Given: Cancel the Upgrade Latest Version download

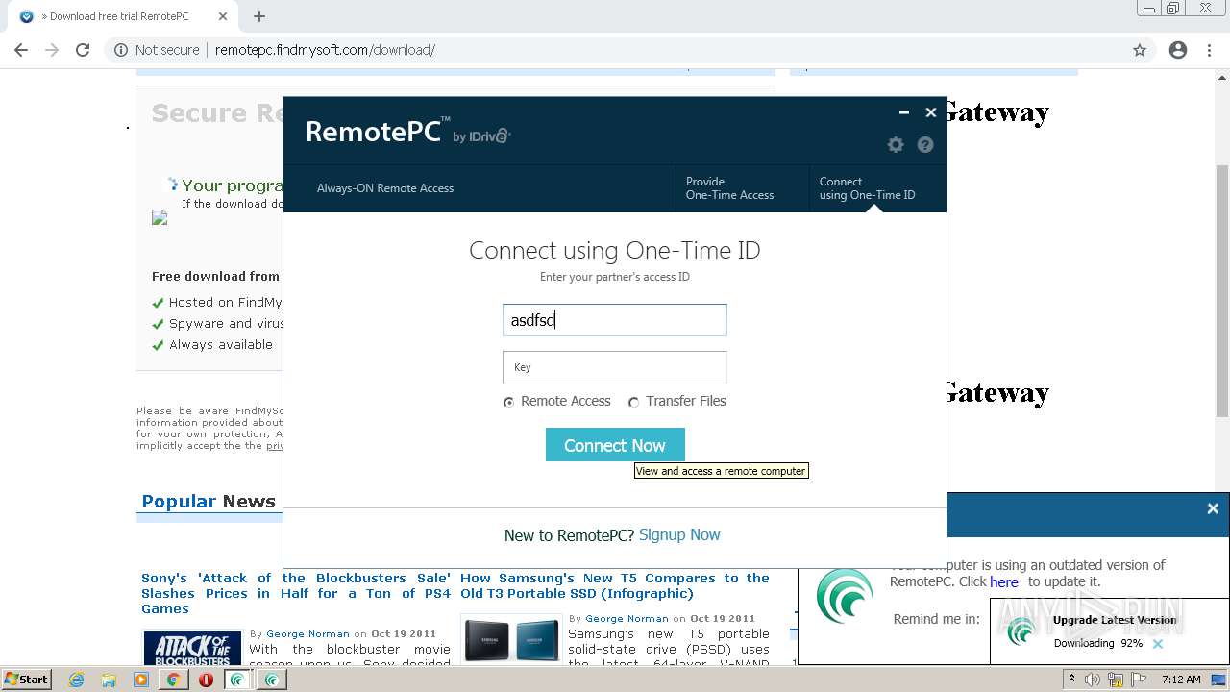Looking at the screenshot, I should 1158,644.
